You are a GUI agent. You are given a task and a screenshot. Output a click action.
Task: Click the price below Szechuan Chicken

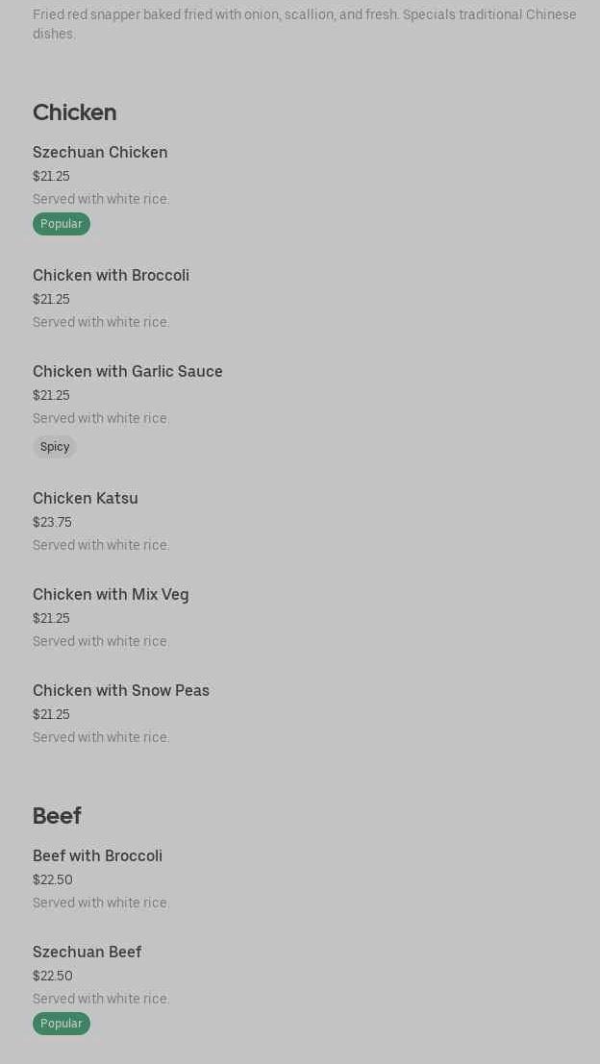tap(51, 176)
